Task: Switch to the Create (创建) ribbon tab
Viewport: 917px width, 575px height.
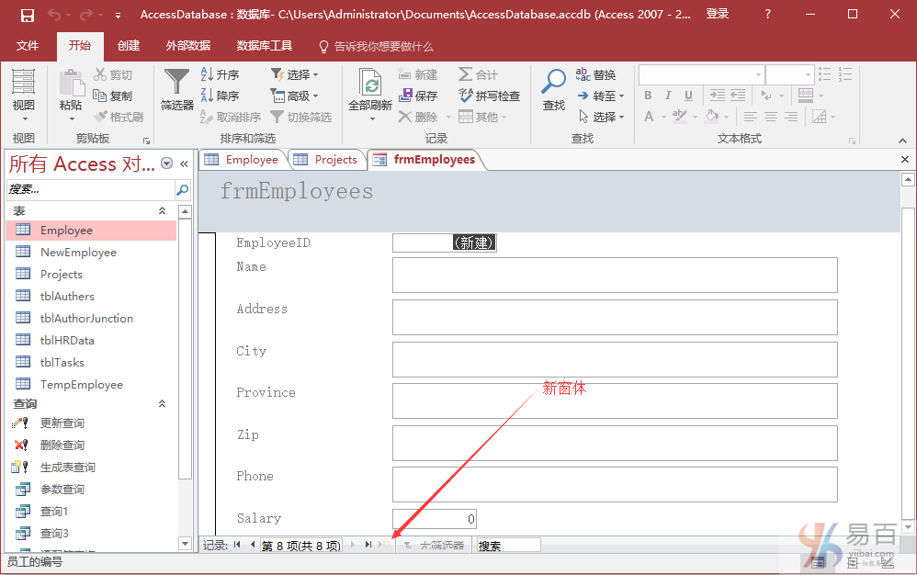Action: point(129,46)
